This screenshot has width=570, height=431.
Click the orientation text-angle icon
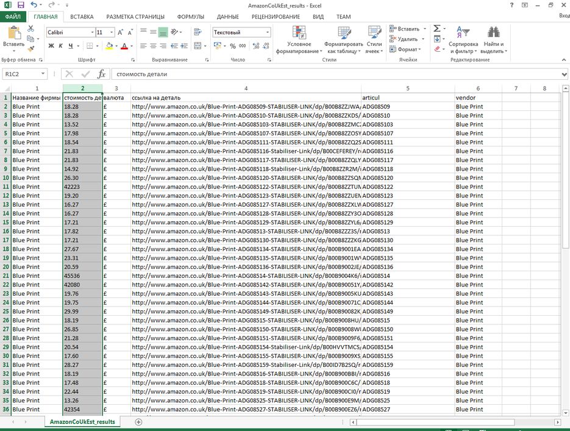click(174, 32)
